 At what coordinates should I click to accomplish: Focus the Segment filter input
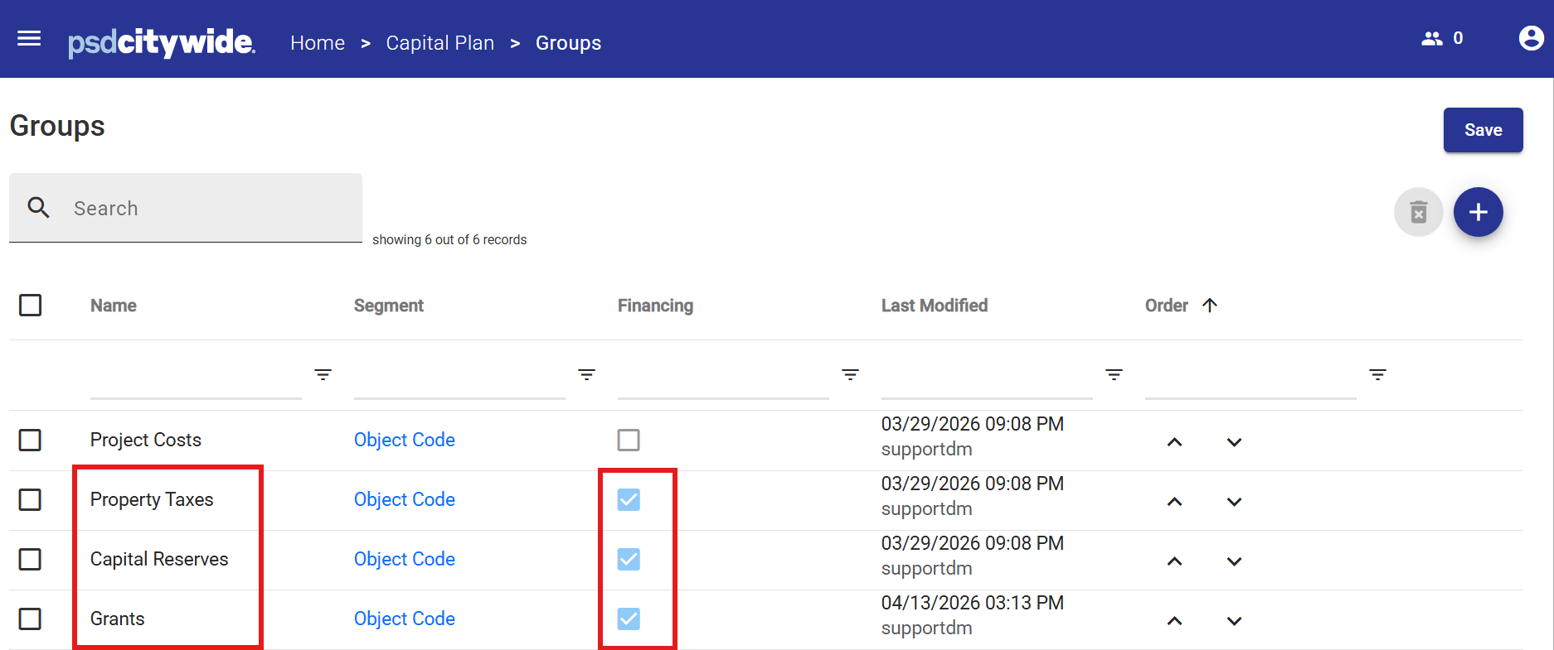coord(459,378)
